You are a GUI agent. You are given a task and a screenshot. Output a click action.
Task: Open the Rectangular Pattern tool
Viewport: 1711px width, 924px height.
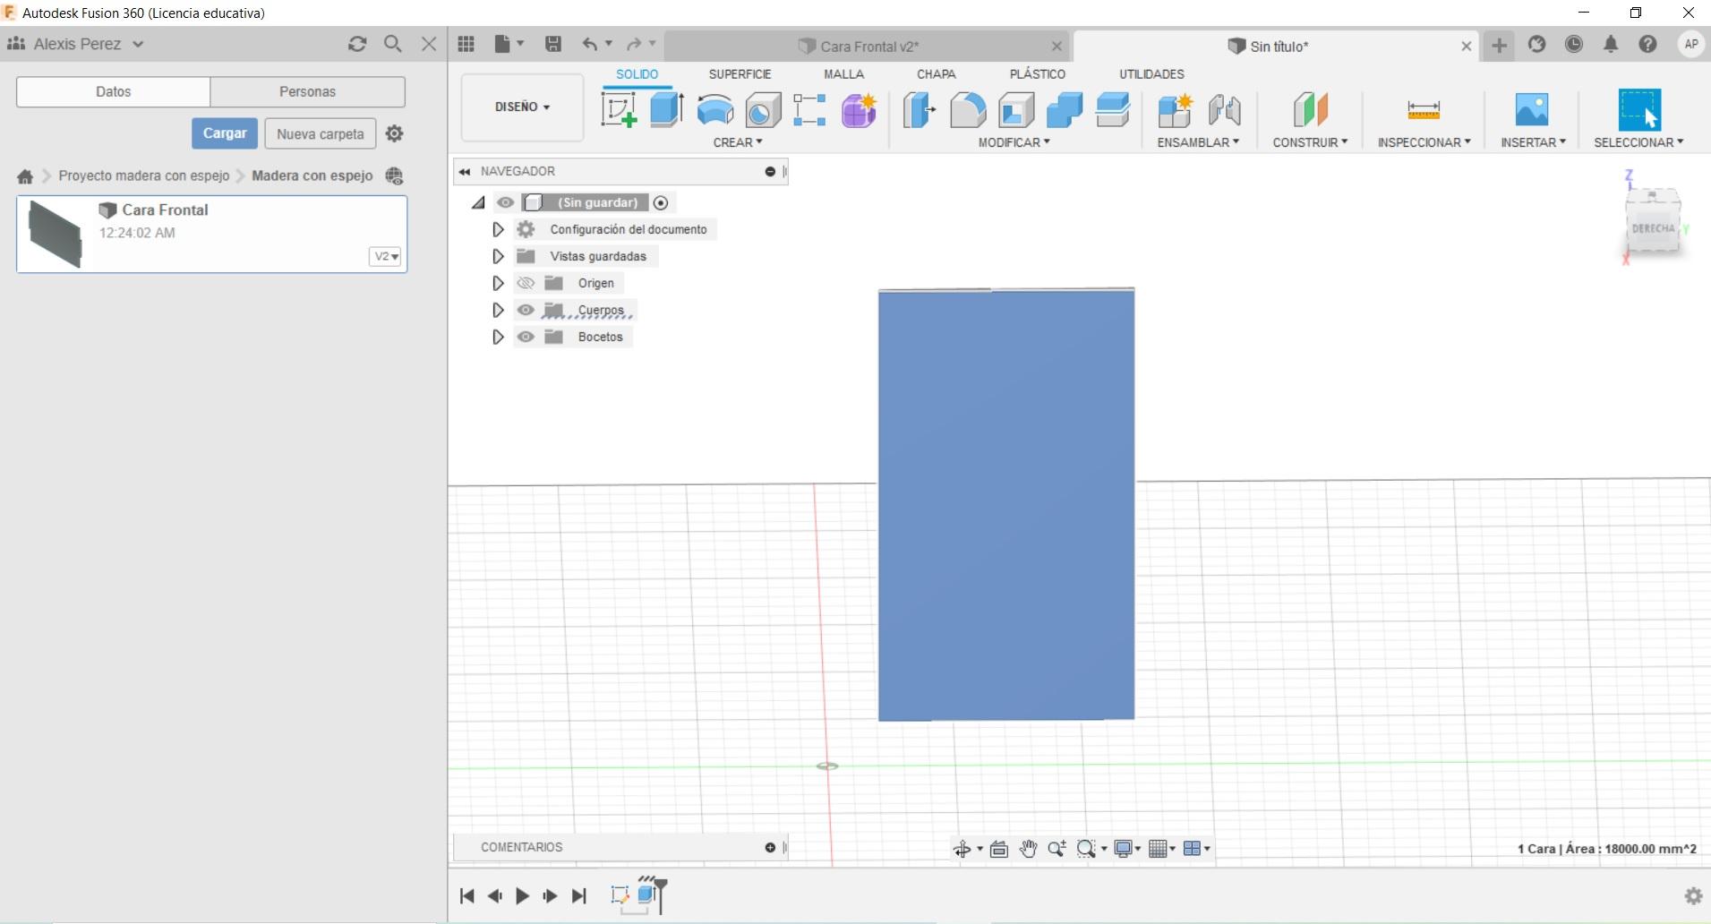tap(809, 110)
